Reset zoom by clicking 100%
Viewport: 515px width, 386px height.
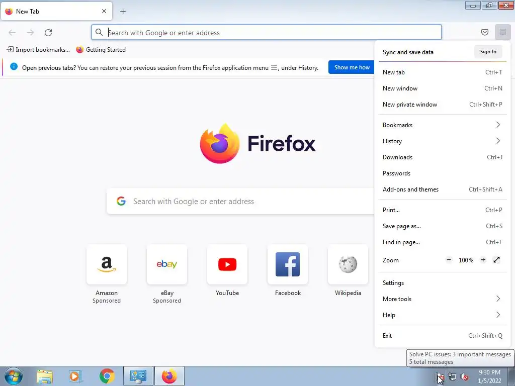(x=466, y=260)
